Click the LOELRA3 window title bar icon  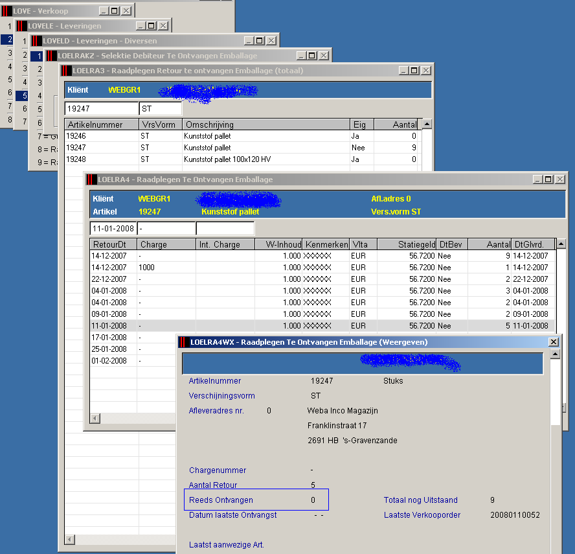tap(67, 71)
